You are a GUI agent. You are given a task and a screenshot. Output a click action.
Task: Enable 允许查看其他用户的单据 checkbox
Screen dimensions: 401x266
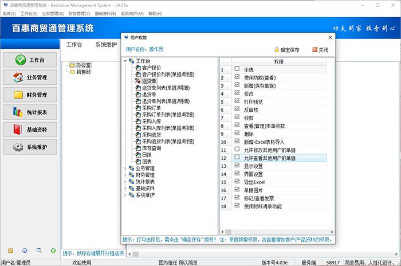coord(237,157)
